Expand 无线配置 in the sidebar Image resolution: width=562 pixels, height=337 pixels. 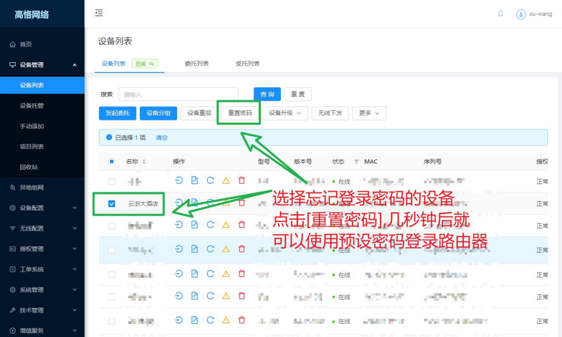42,228
